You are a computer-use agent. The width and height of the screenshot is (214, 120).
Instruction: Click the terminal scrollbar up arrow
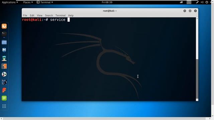tap(197, 18)
